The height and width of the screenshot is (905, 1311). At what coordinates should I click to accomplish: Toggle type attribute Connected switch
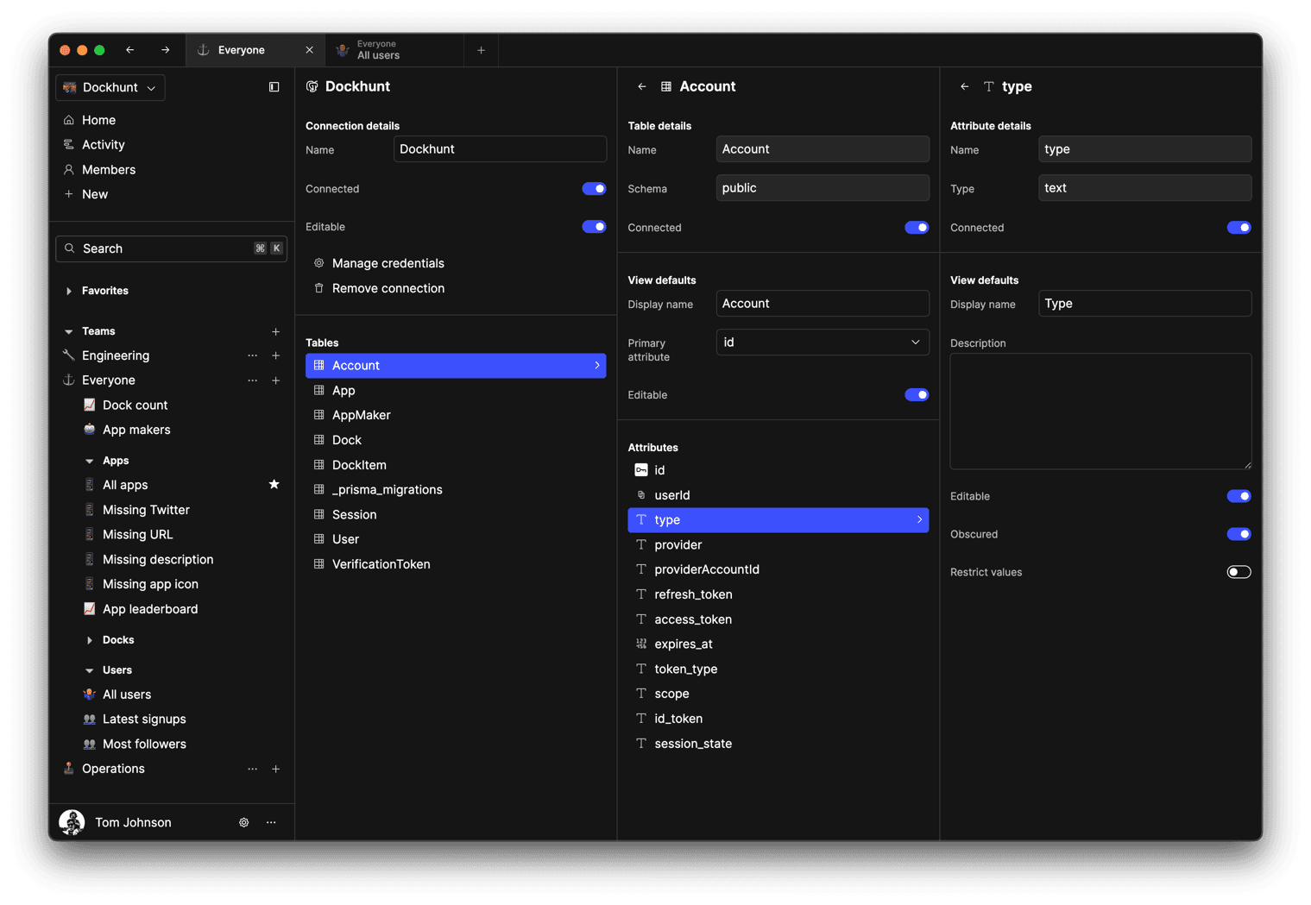1239,228
